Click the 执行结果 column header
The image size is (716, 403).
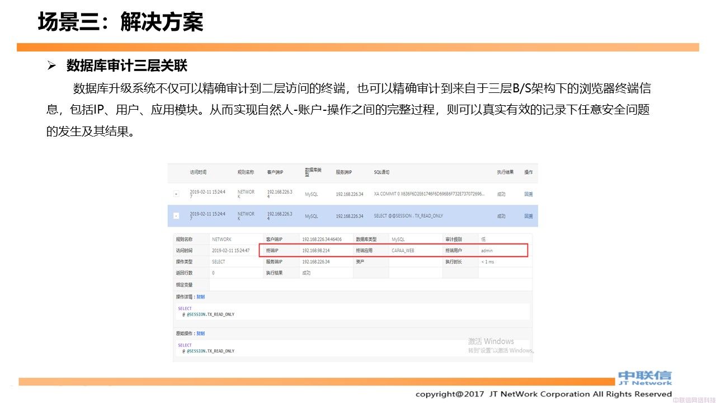(x=505, y=172)
